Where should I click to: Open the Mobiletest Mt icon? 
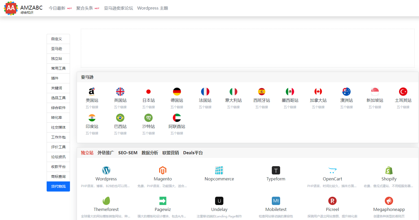[x=276, y=201]
